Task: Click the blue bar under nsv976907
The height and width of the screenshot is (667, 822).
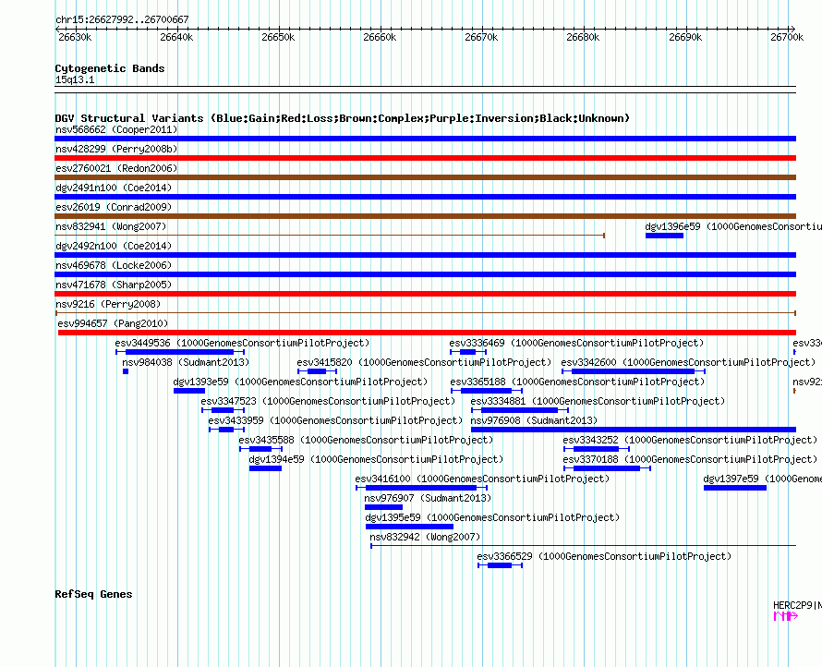Action: [383, 507]
